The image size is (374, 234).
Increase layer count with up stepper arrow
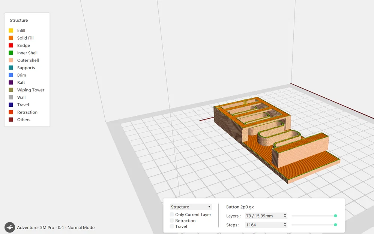tap(285, 215)
